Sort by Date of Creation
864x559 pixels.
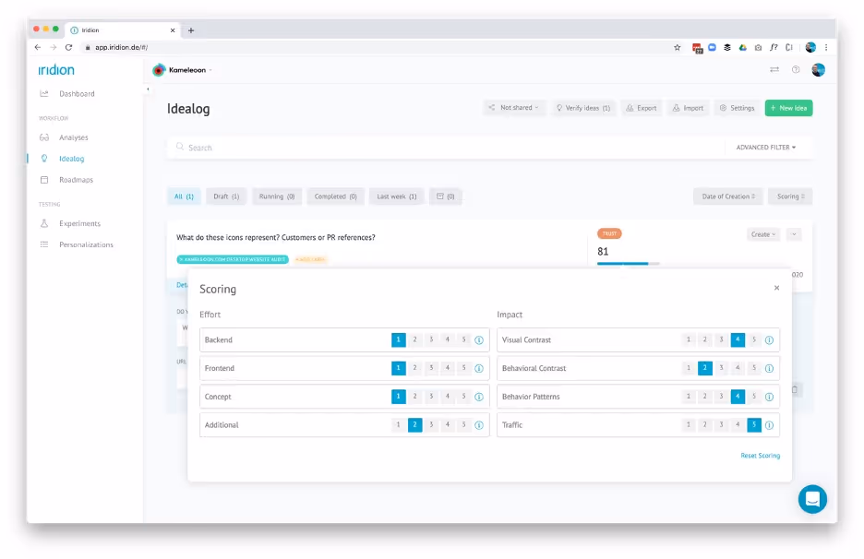click(728, 196)
